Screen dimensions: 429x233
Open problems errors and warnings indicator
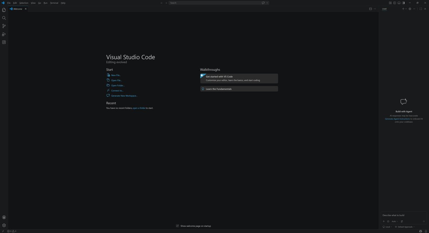(x=12, y=231)
